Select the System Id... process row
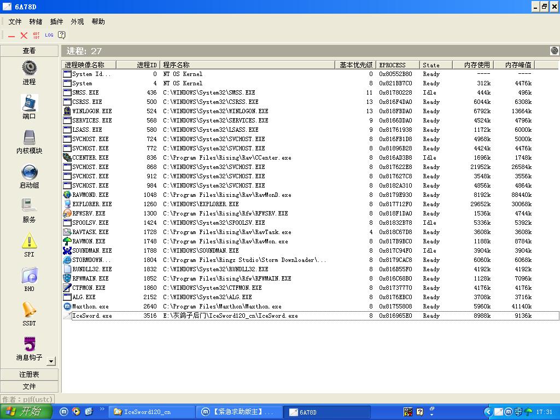This screenshot has width=560, height=420. pyautogui.click(x=311, y=74)
